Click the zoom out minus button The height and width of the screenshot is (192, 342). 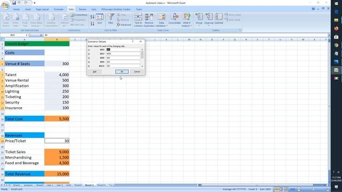(x=299, y=189)
